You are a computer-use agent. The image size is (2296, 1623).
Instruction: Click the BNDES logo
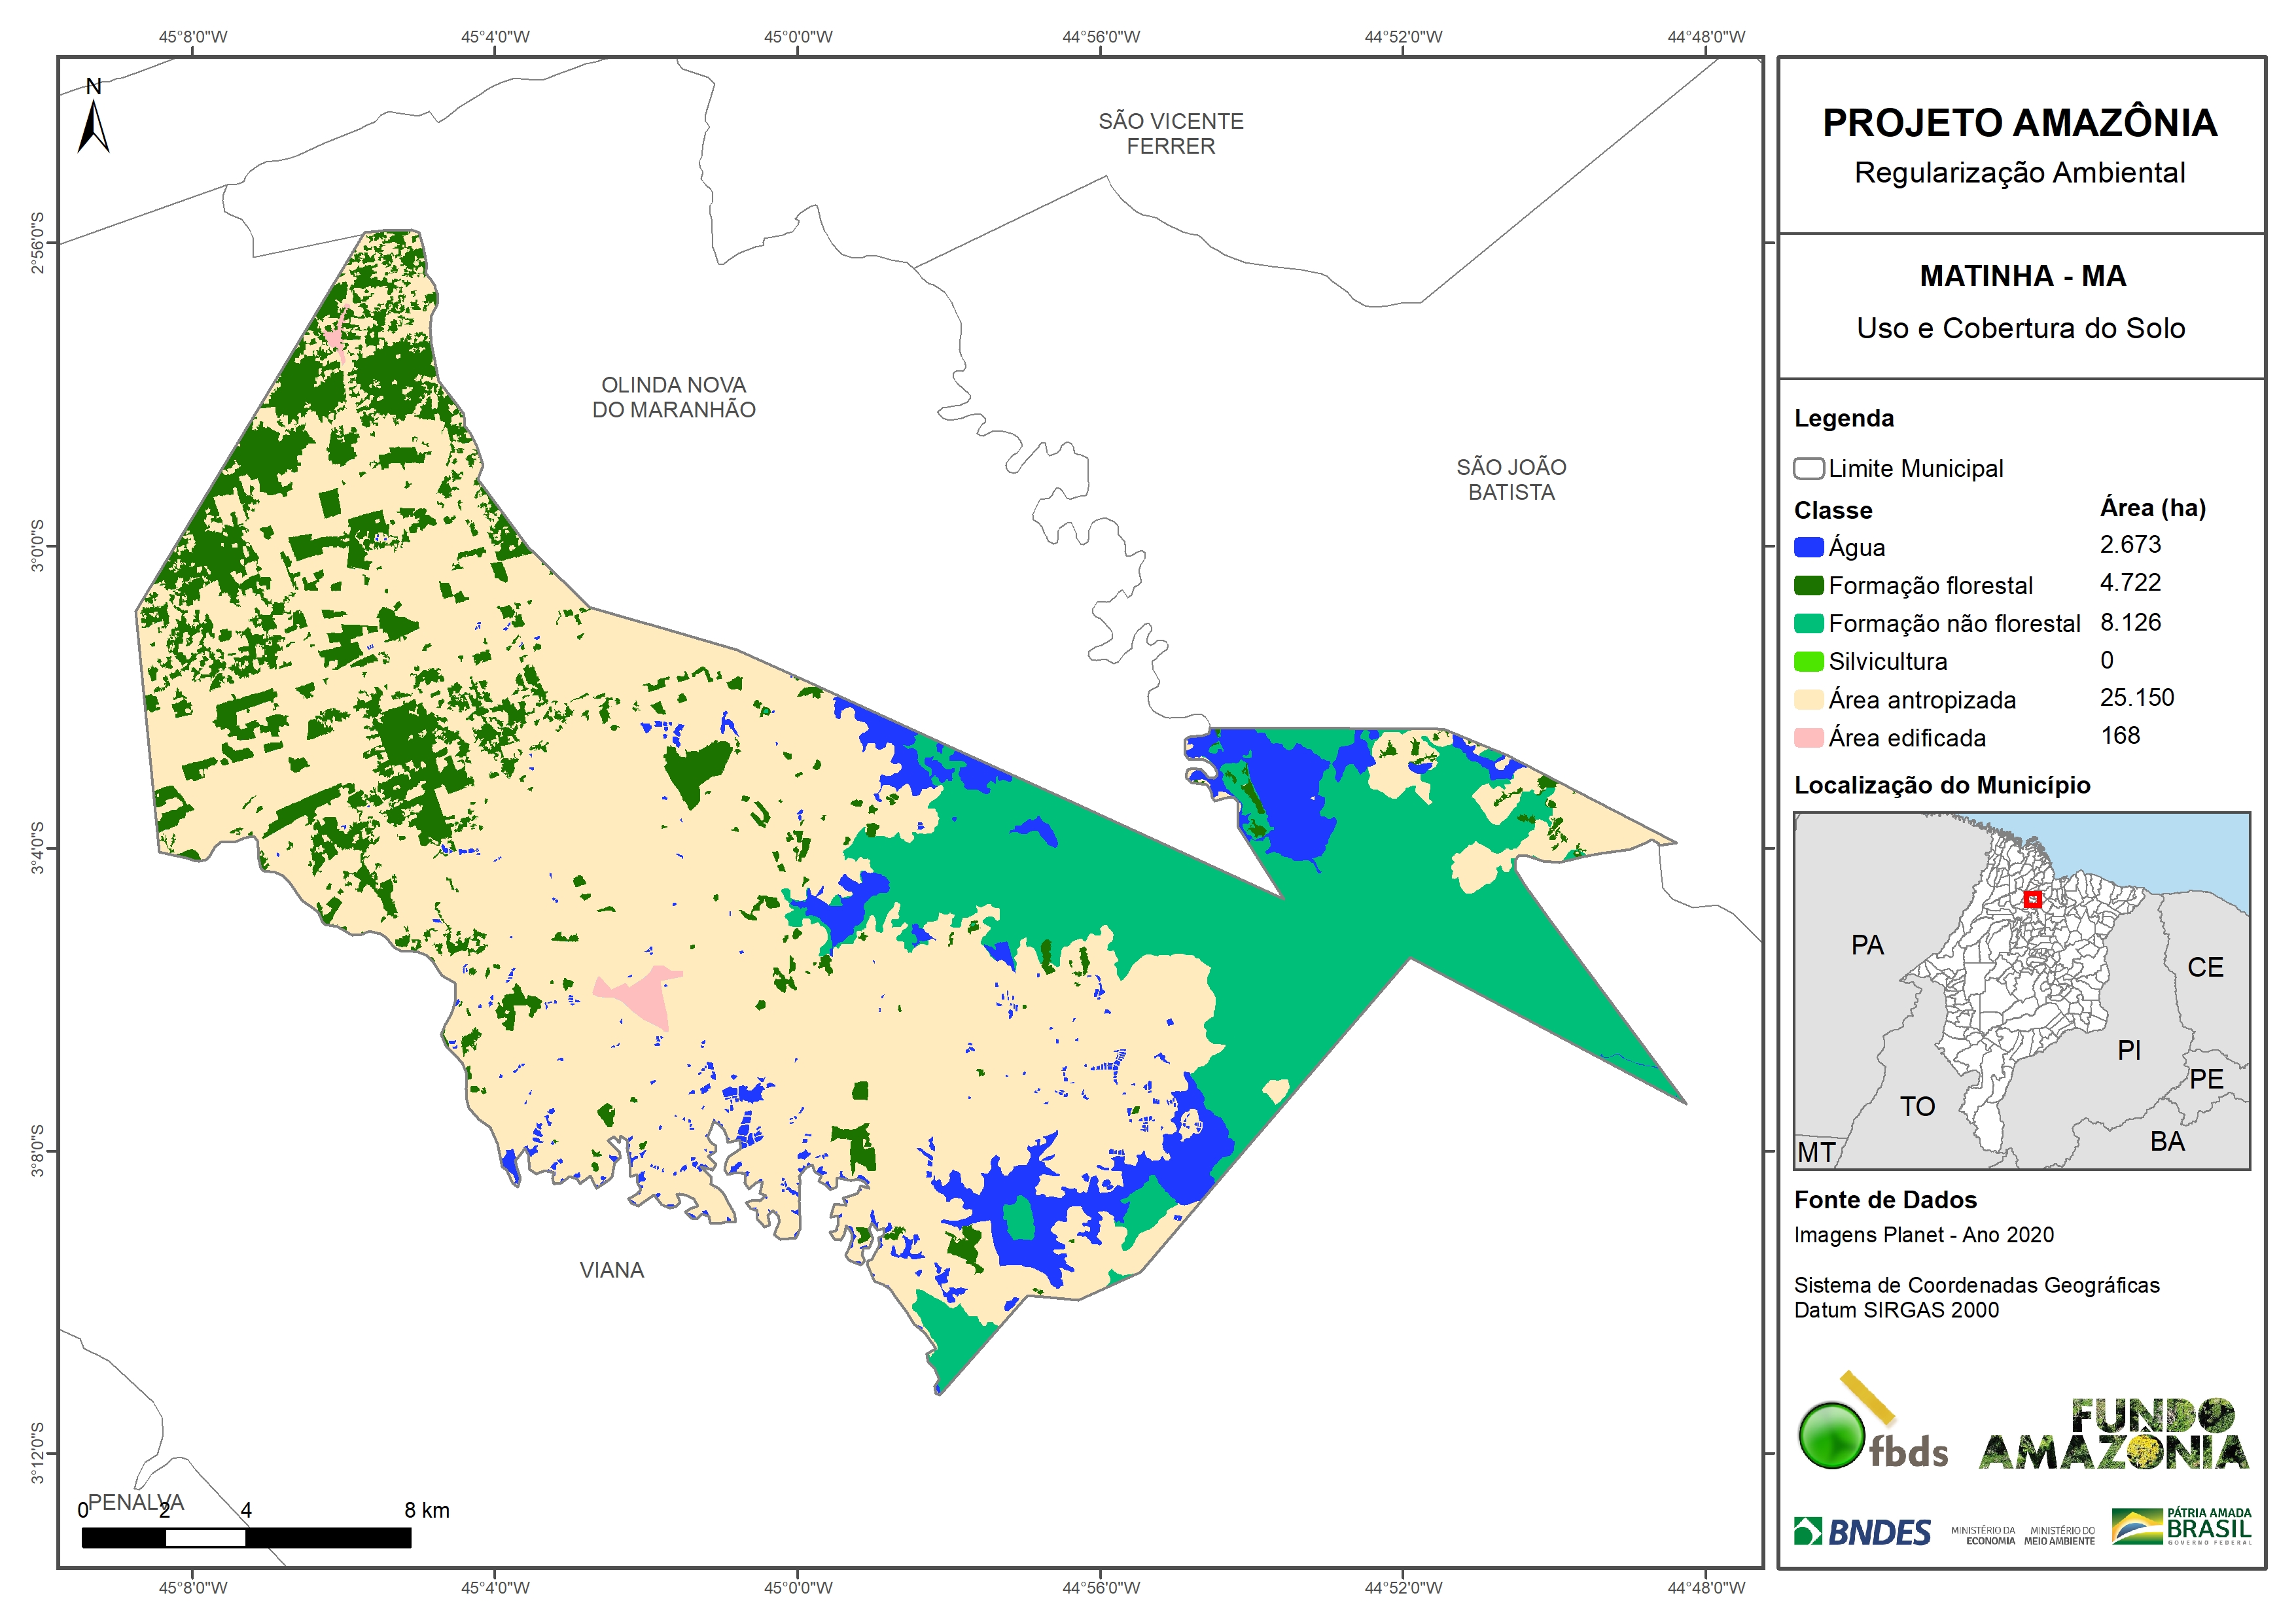click(1862, 1531)
